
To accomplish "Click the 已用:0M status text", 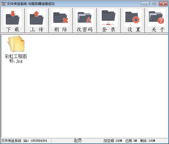I will coord(131,141).
